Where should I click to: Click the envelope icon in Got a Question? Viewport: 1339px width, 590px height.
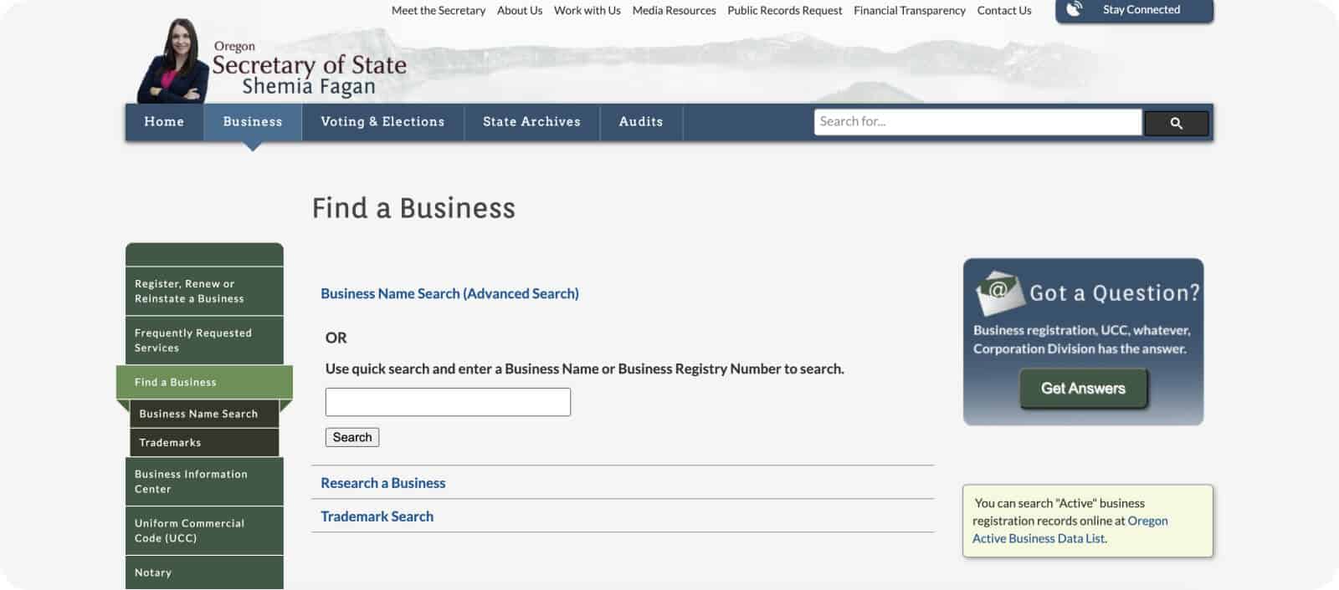click(1000, 292)
